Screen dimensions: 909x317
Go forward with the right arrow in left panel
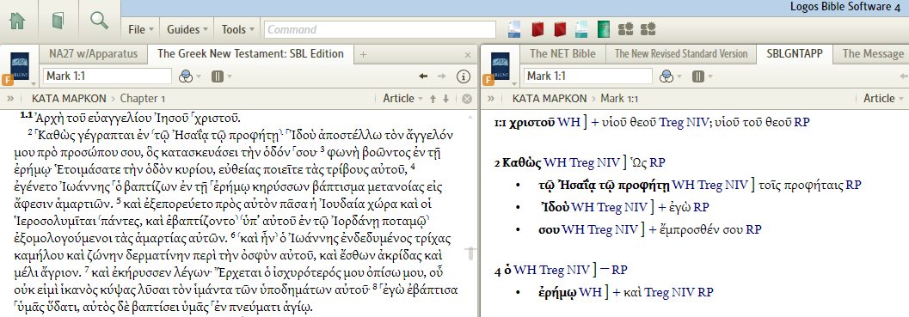(442, 76)
